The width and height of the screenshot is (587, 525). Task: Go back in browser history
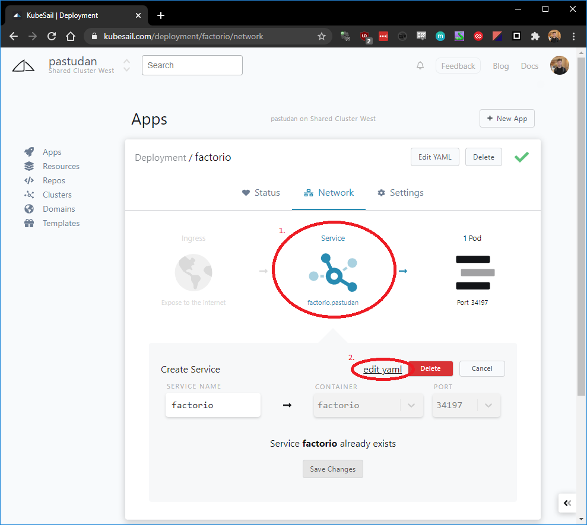click(14, 36)
